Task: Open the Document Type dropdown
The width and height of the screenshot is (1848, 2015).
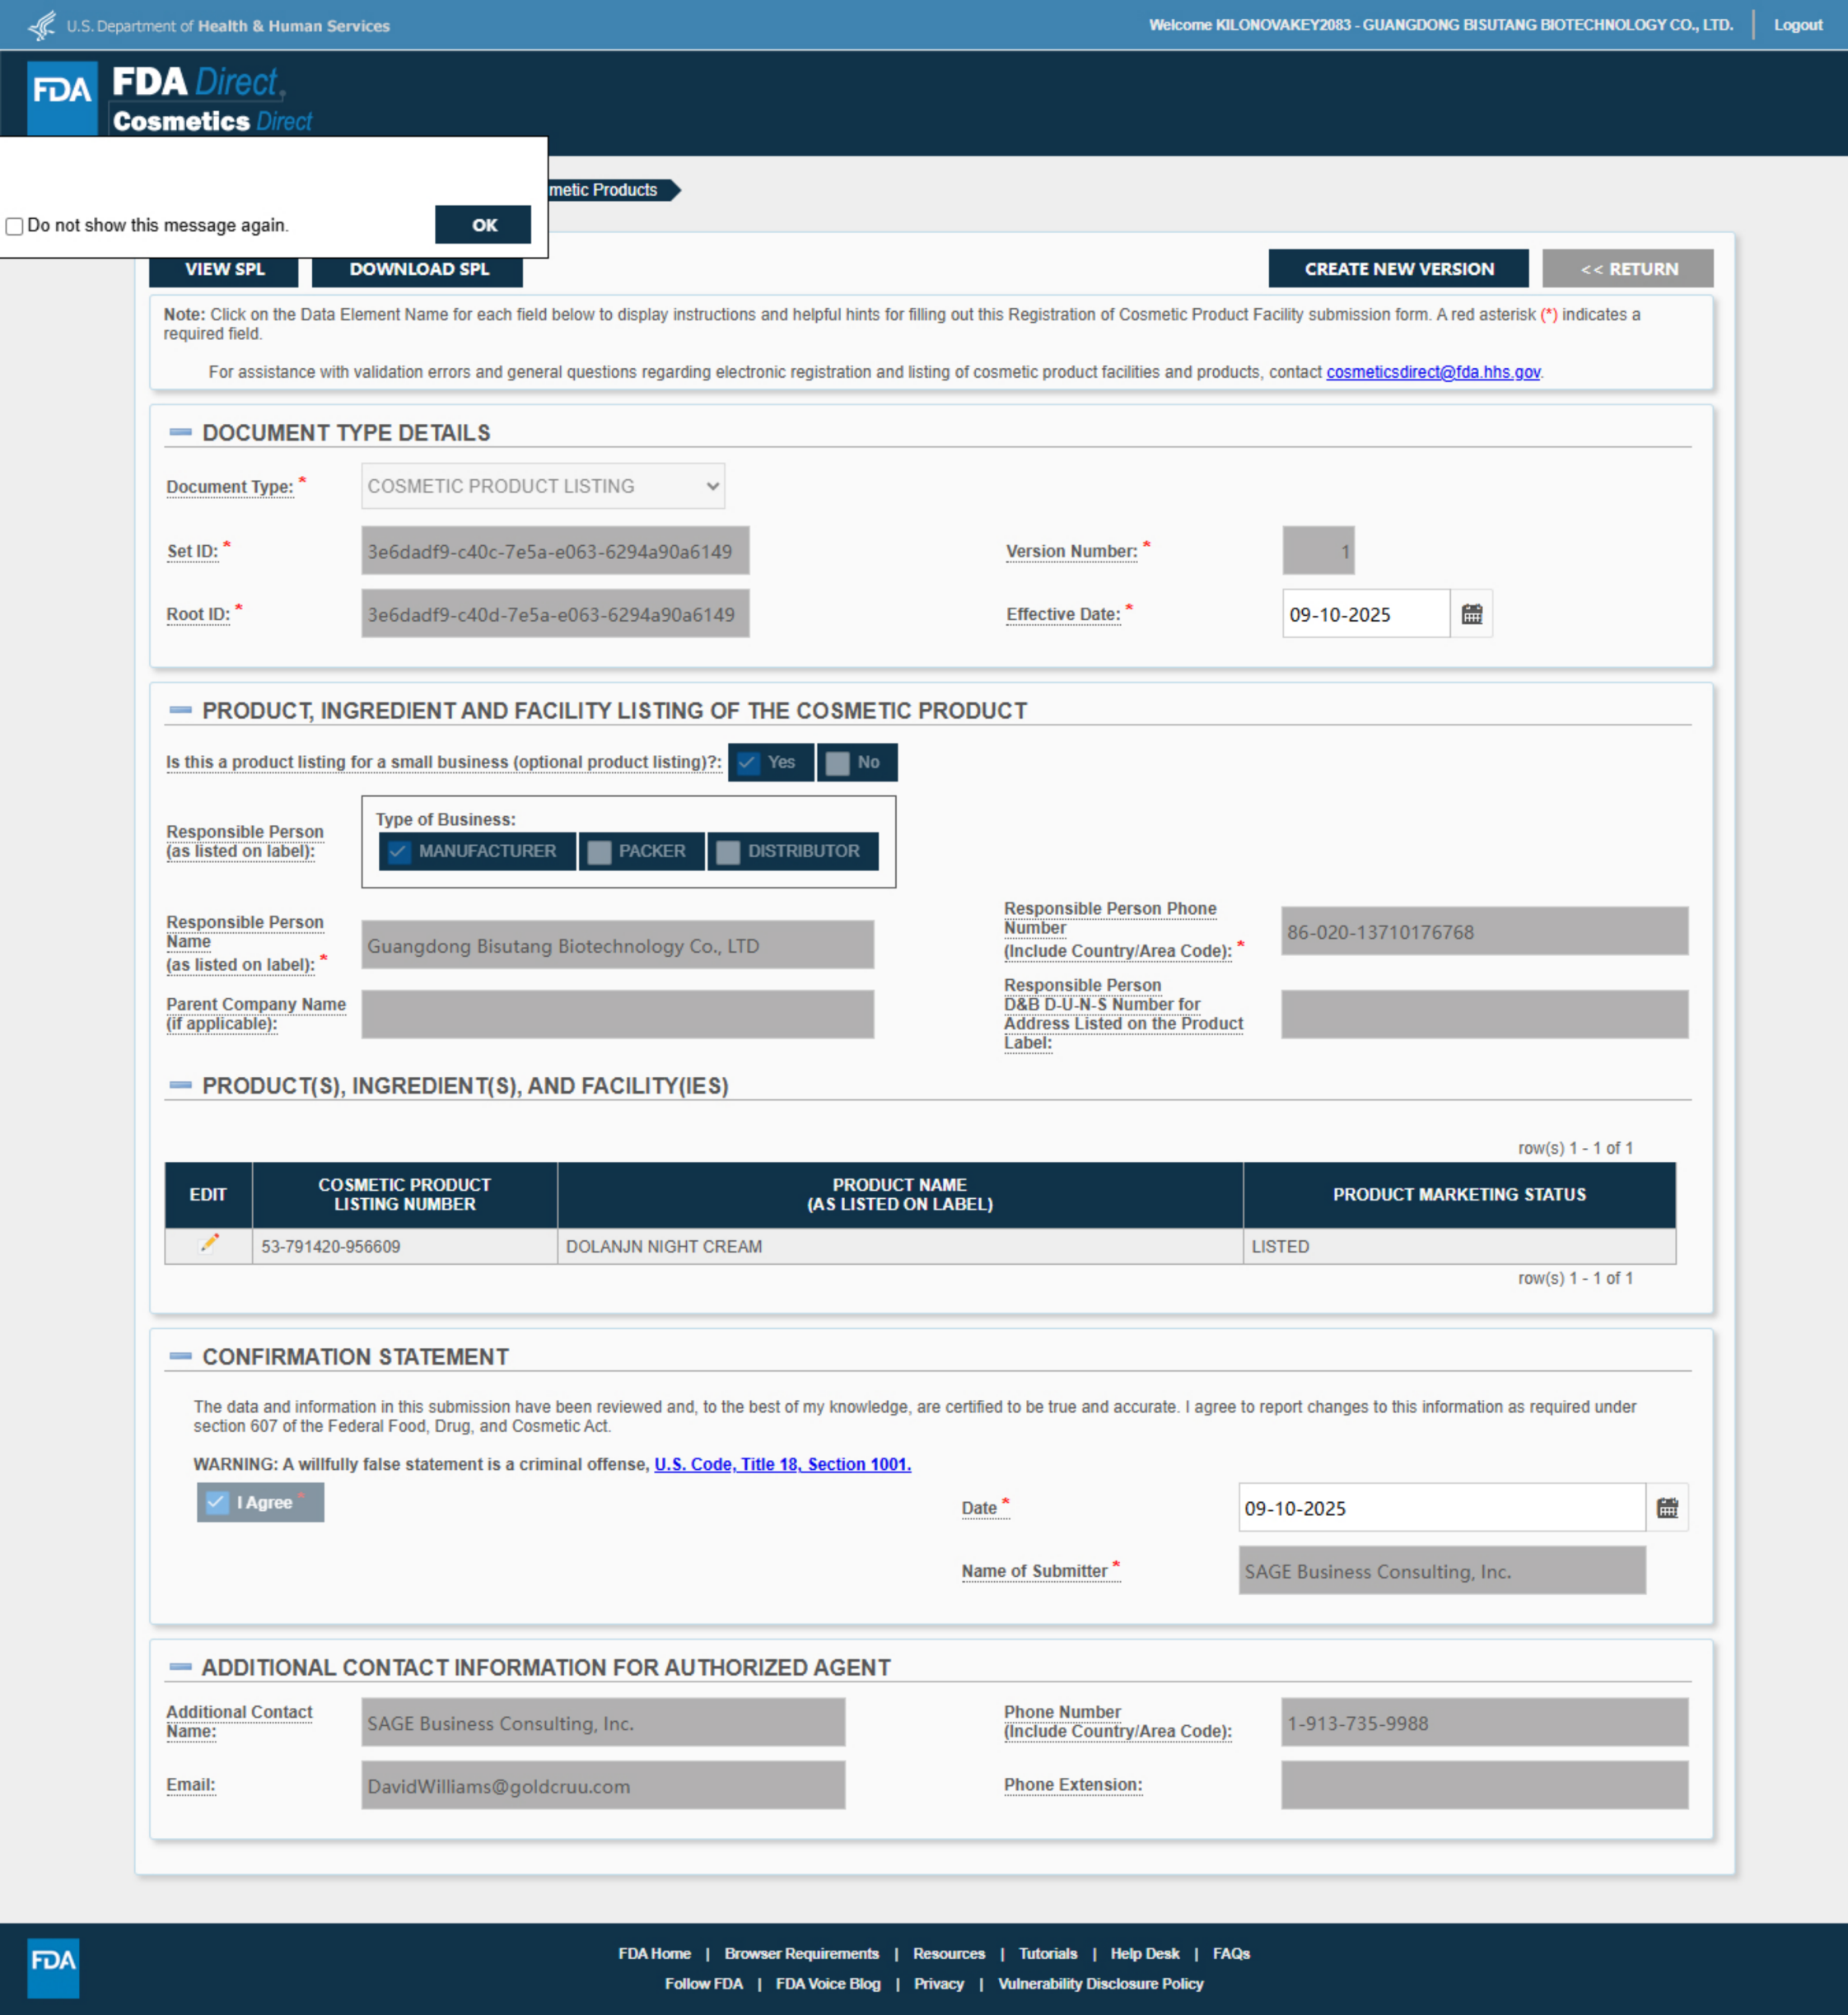Action: tap(542, 486)
